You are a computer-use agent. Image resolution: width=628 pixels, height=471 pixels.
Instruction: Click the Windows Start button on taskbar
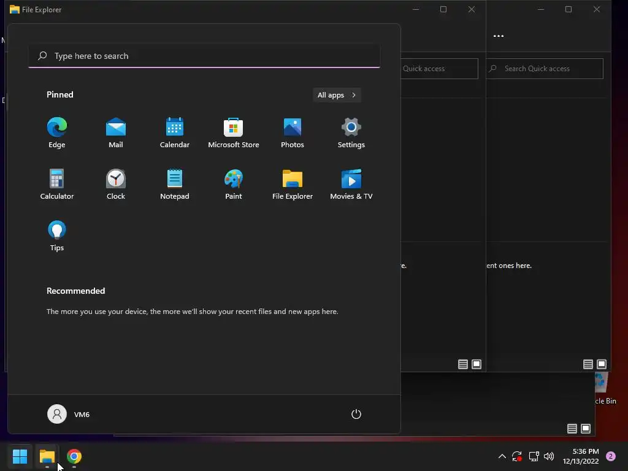pyautogui.click(x=20, y=456)
